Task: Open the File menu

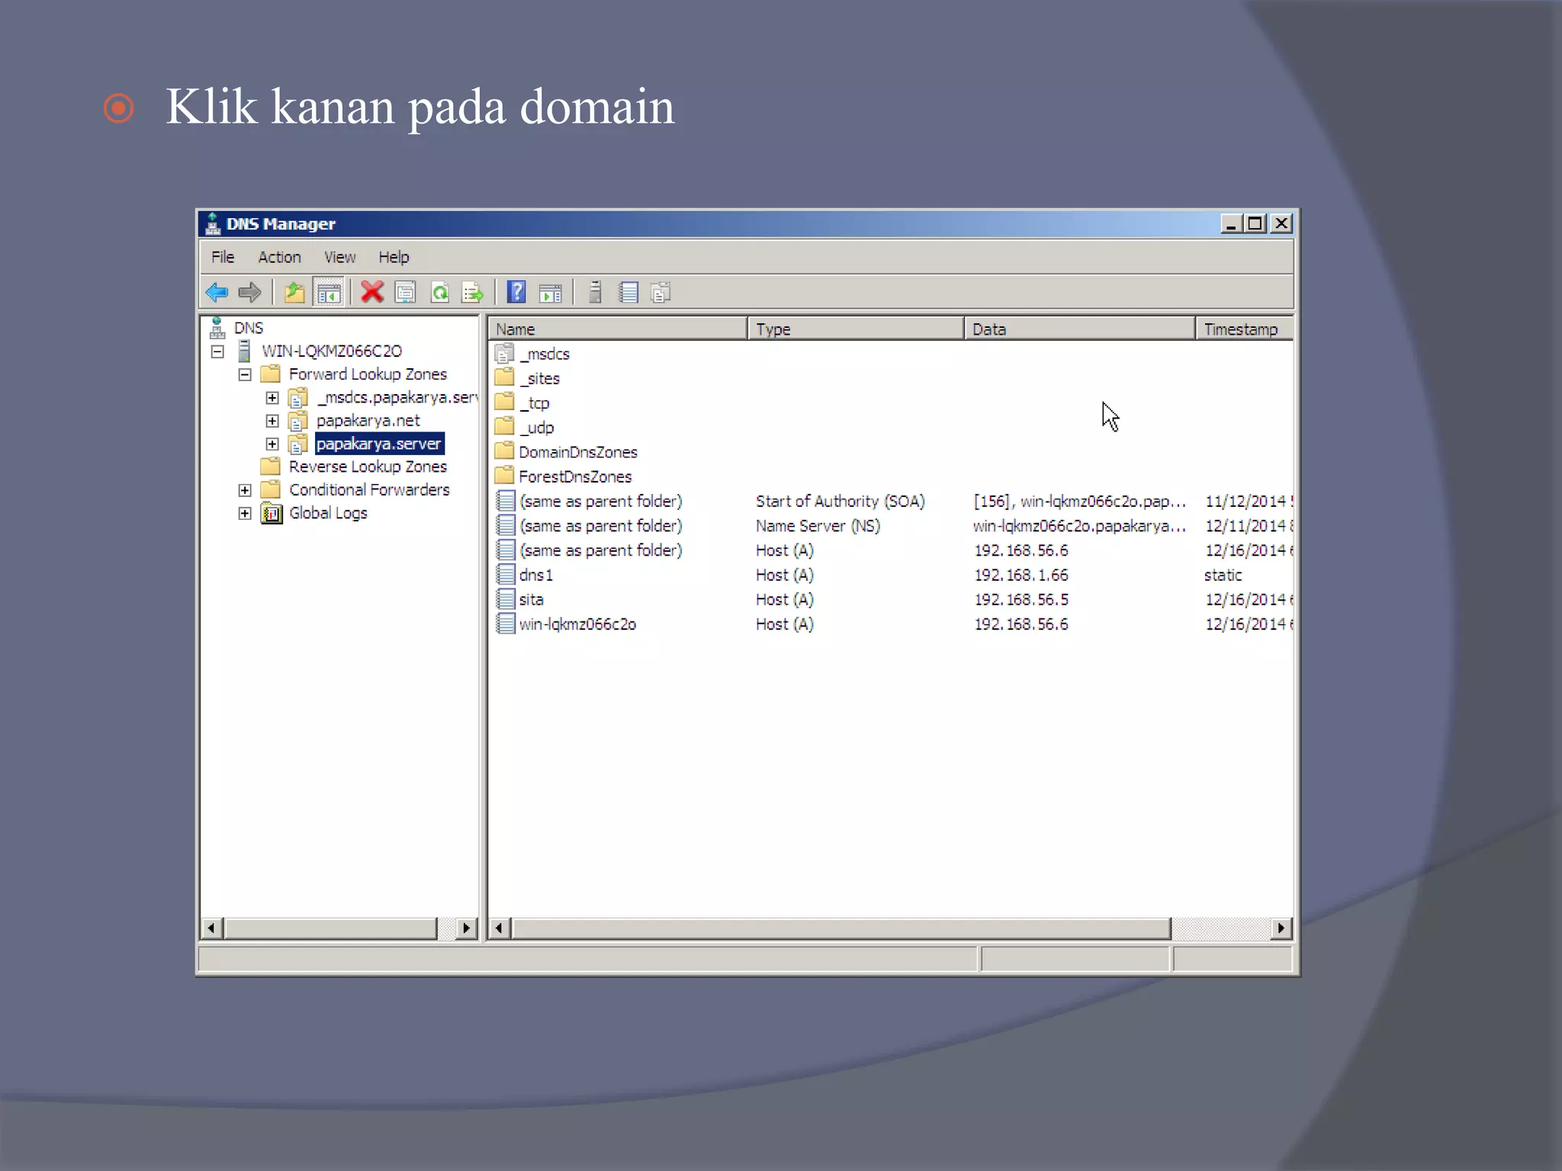Action: pyautogui.click(x=223, y=257)
